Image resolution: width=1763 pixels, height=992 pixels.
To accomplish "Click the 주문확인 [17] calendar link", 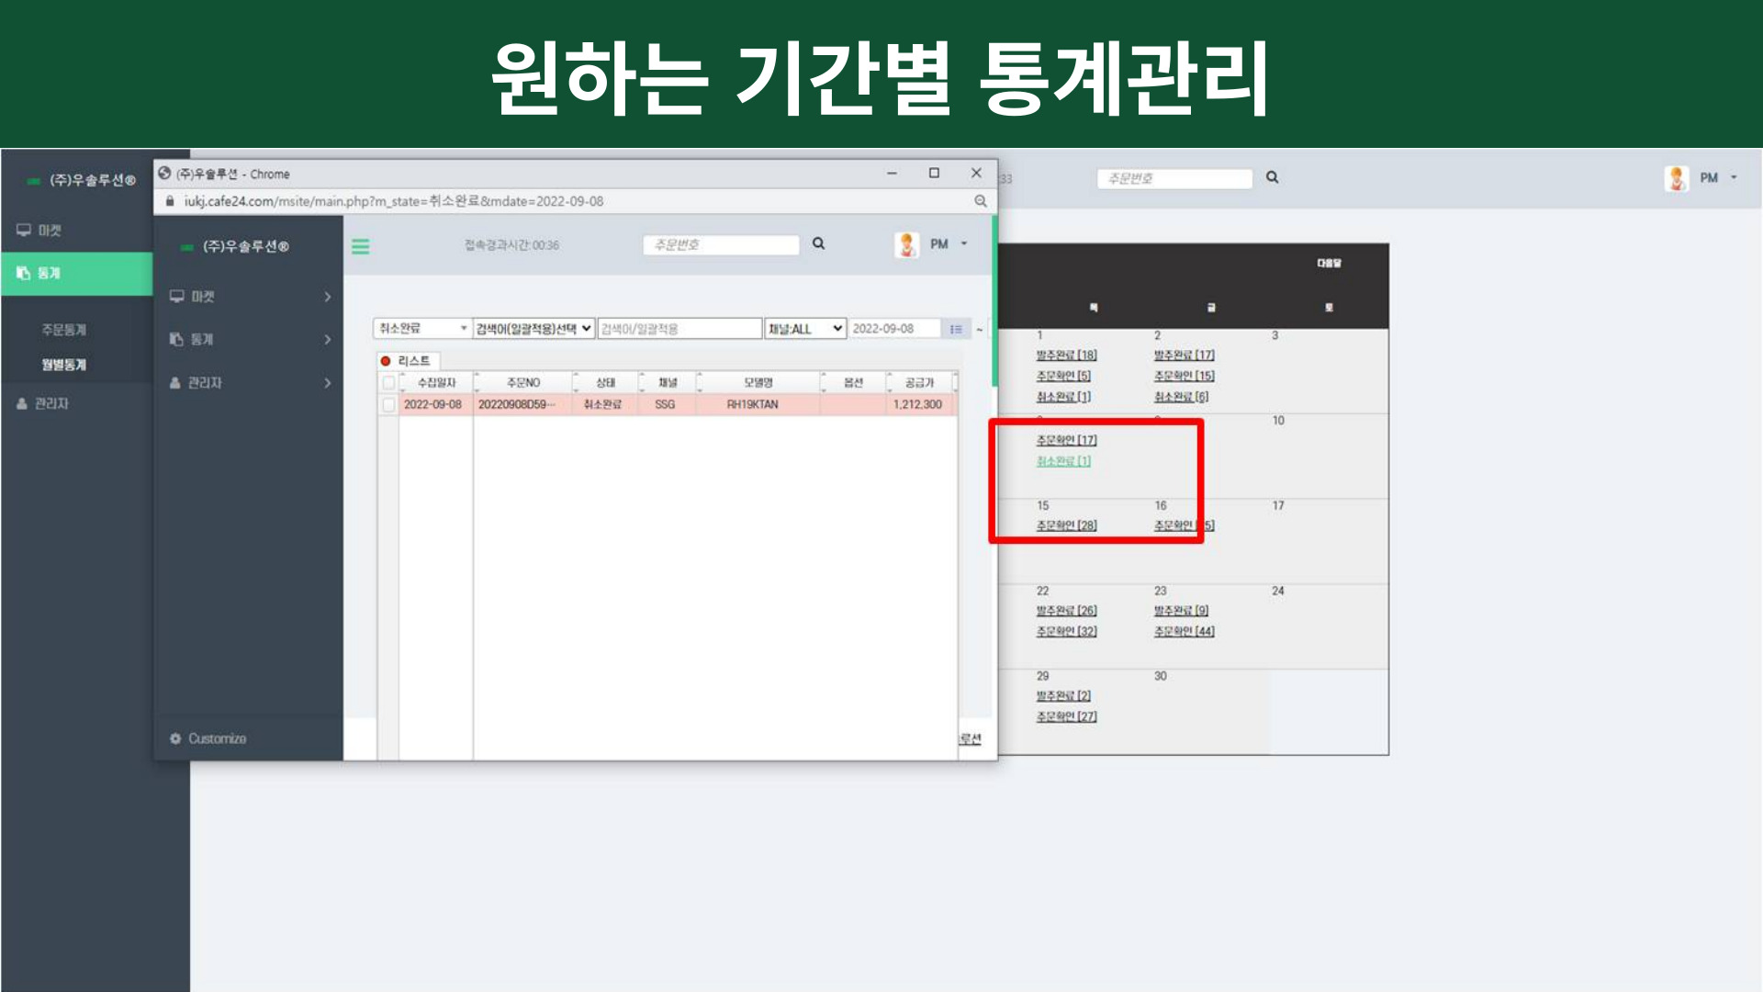I will pyautogui.click(x=1066, y=440).
